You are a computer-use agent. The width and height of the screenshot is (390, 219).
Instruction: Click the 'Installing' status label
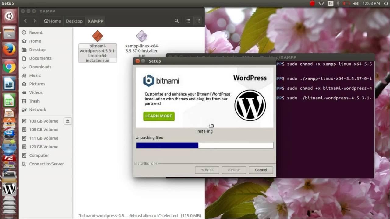204,131
